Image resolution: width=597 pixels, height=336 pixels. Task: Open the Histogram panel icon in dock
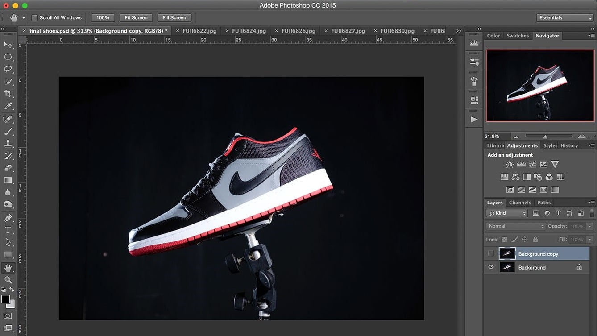coord(474,44)
